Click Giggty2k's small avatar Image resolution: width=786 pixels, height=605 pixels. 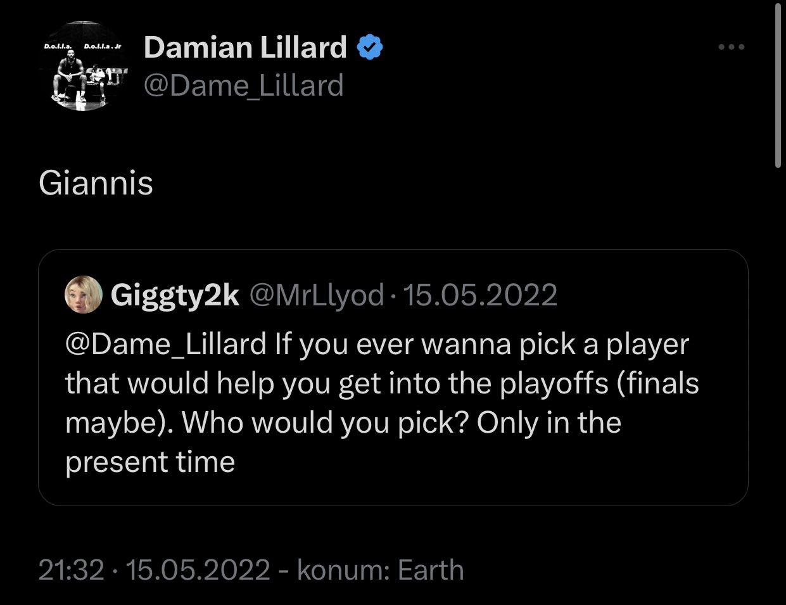tap(84, 294)
